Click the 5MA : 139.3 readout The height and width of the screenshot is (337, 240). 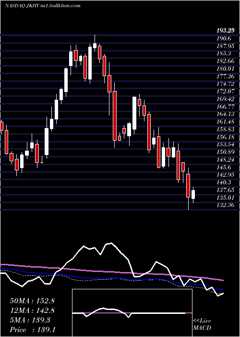click(30, 320)
